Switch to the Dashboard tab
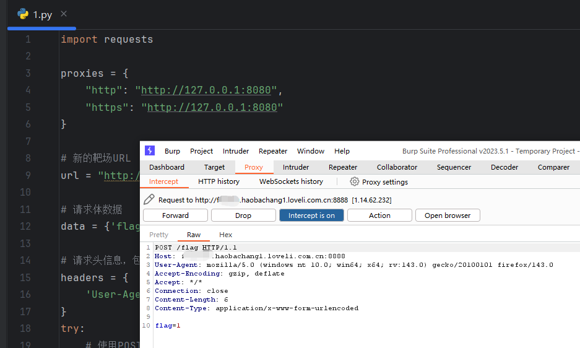The image size is (580, 348). tap(167, 167)
